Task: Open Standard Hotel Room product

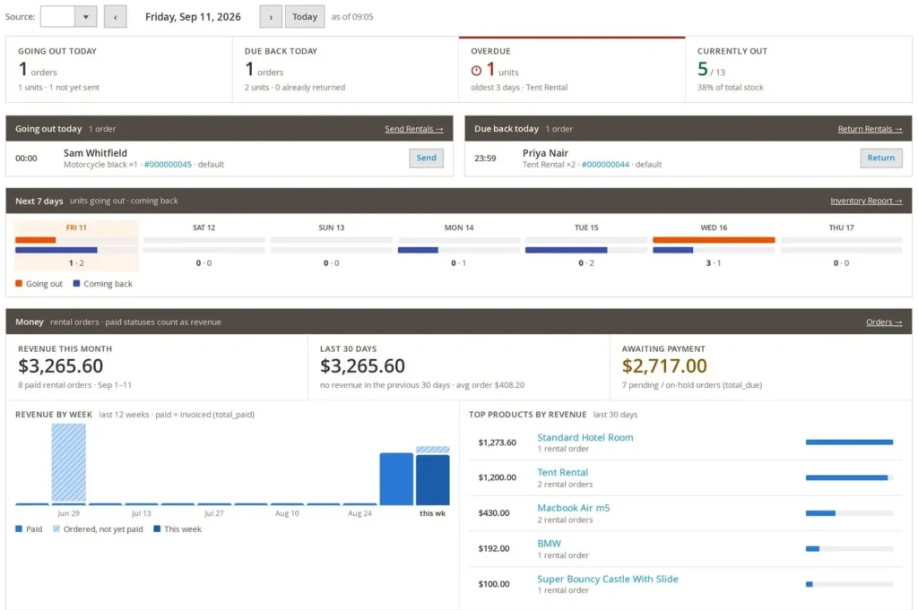Action: click(x=585, y=437)
